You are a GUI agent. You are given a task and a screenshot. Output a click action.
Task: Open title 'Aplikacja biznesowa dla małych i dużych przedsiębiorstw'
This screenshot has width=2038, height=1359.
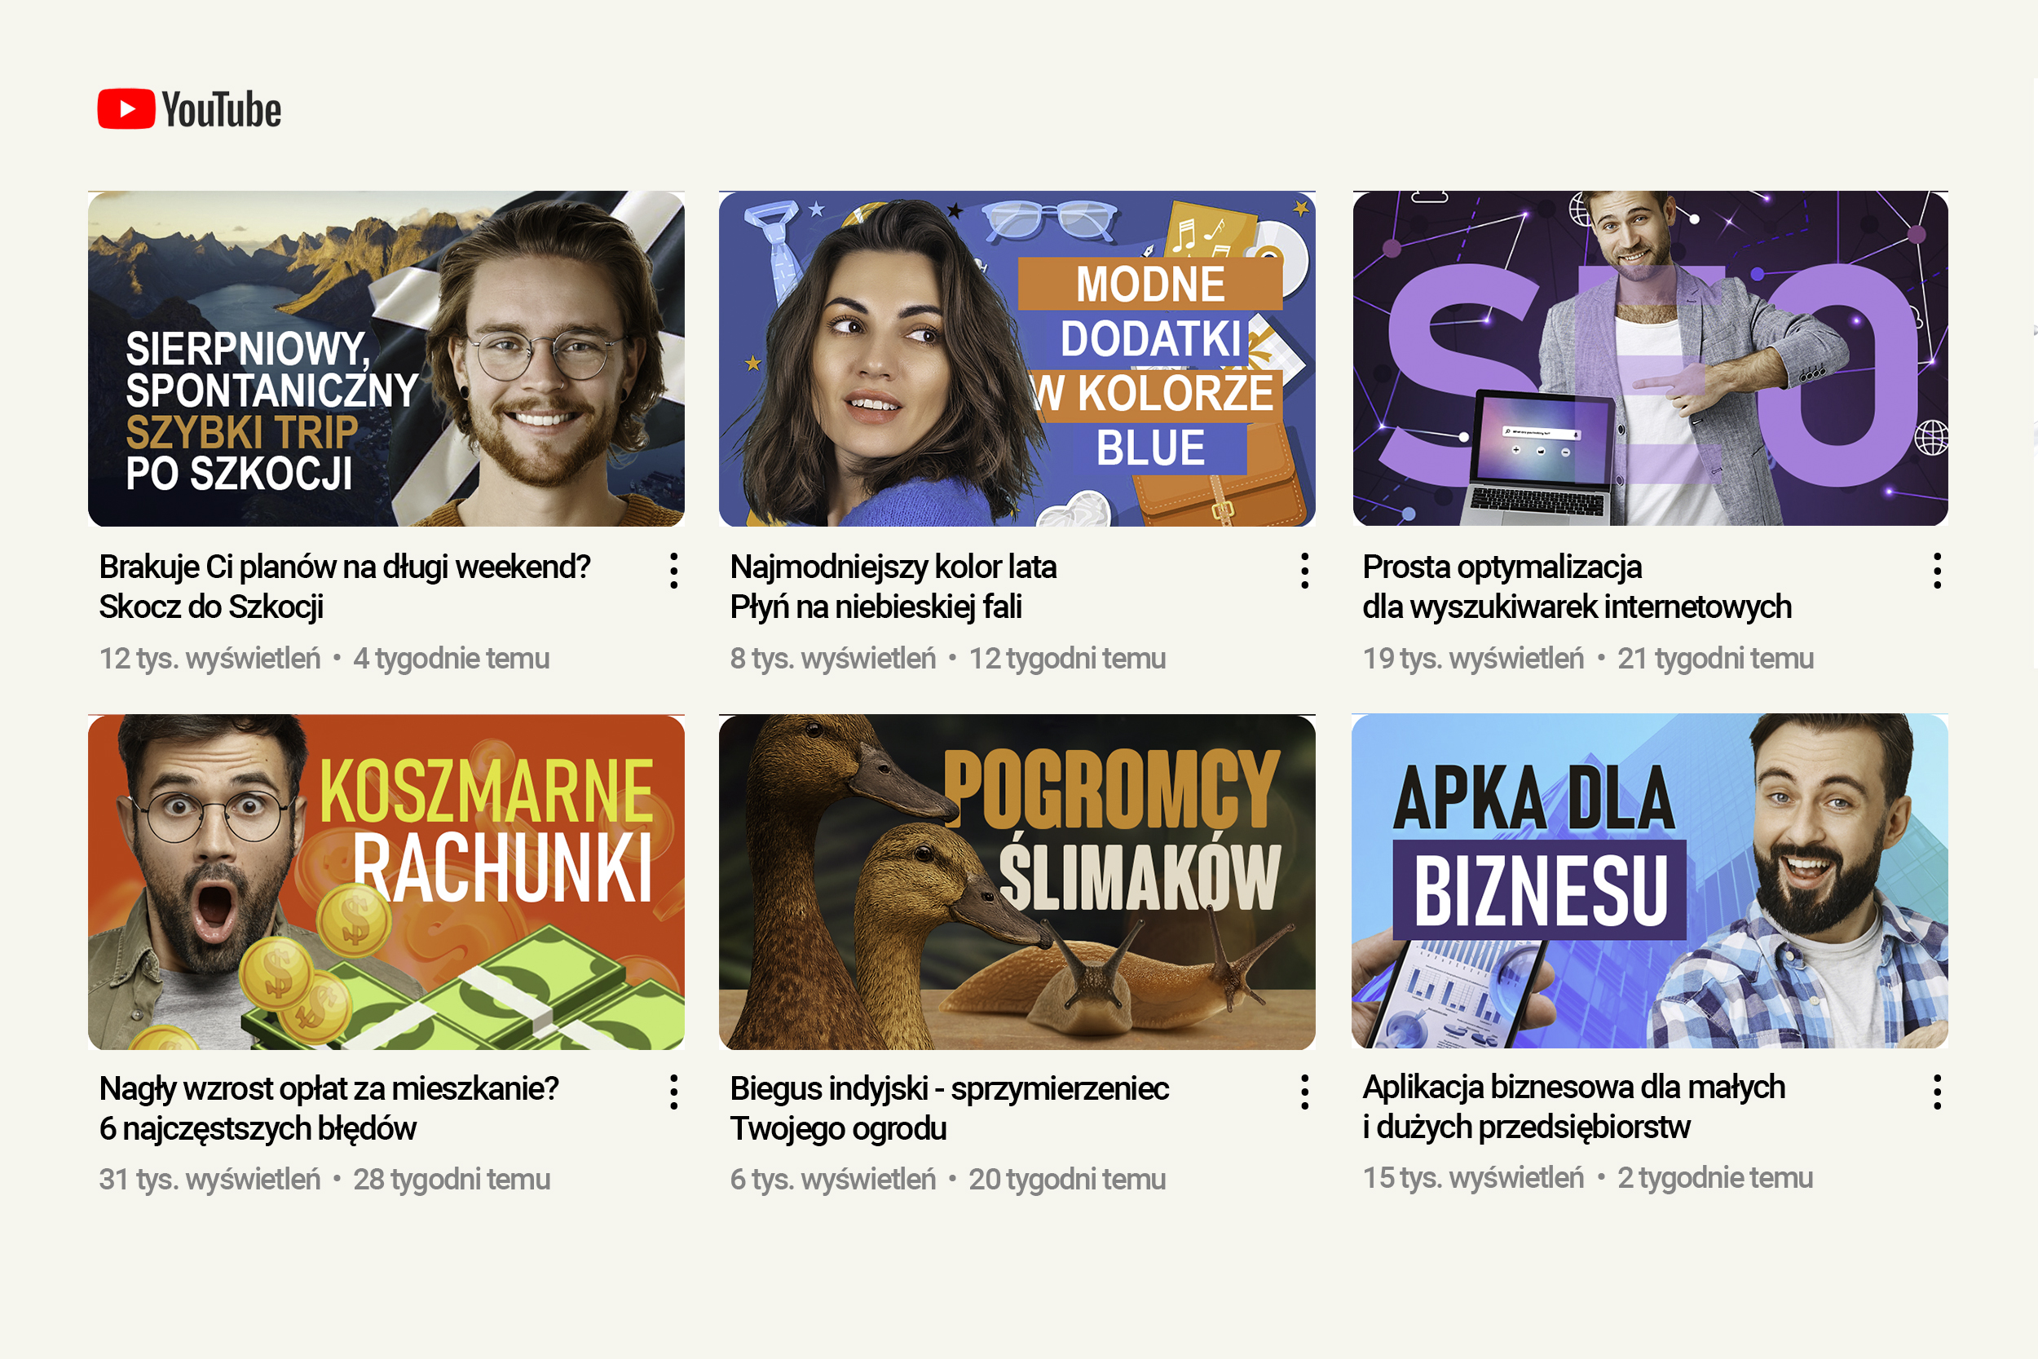(1573, 1107)
